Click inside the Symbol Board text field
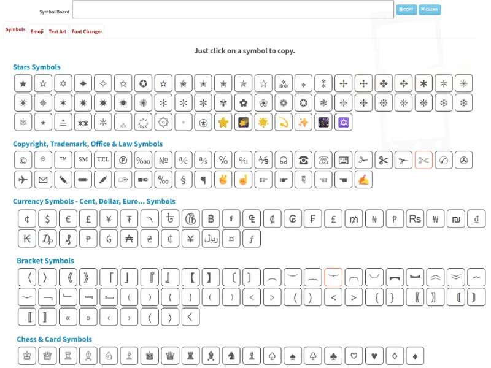This screenshot has height=368, width=491. click(233, 9)
